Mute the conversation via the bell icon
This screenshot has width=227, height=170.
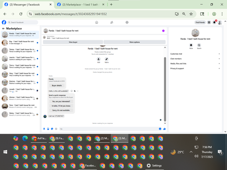(x=191, y=45)
